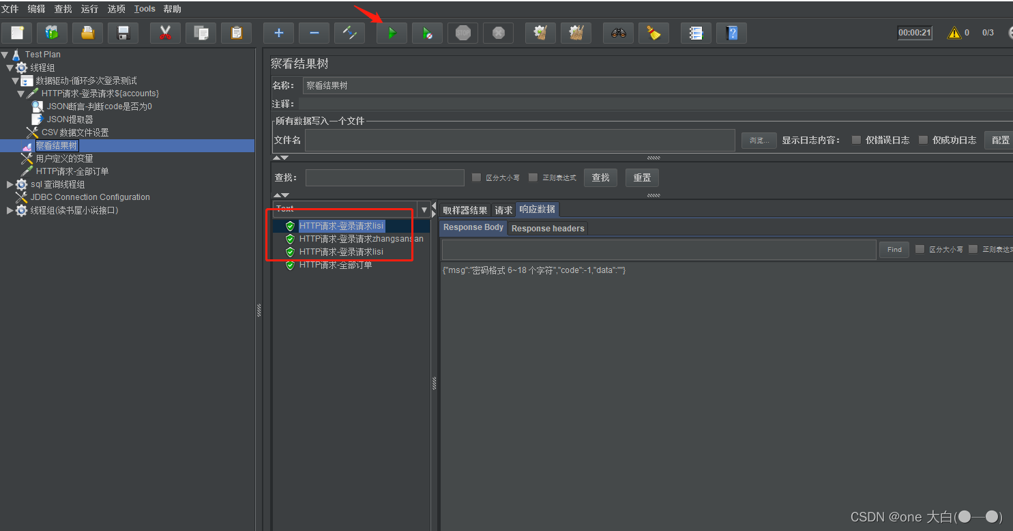The height and width of the screenshot is (531, 1013).
Task: Collapse 数据驱动-循环多次登录测试 node
Action: click(x=15, y=81)
